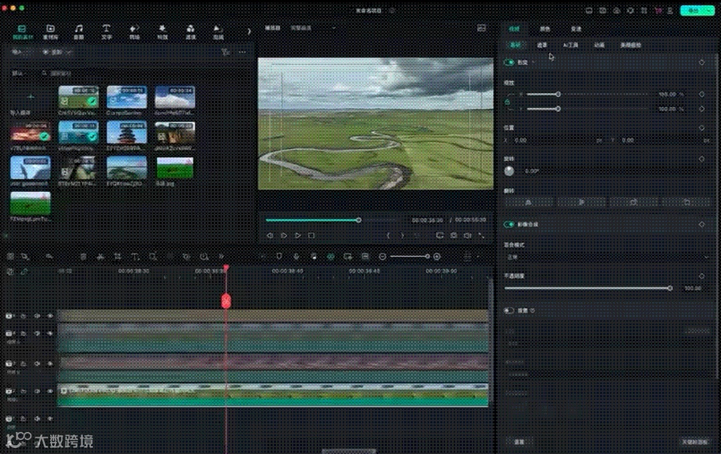
Task: Switch to the Speed properties tab
Action: point(576,29)
